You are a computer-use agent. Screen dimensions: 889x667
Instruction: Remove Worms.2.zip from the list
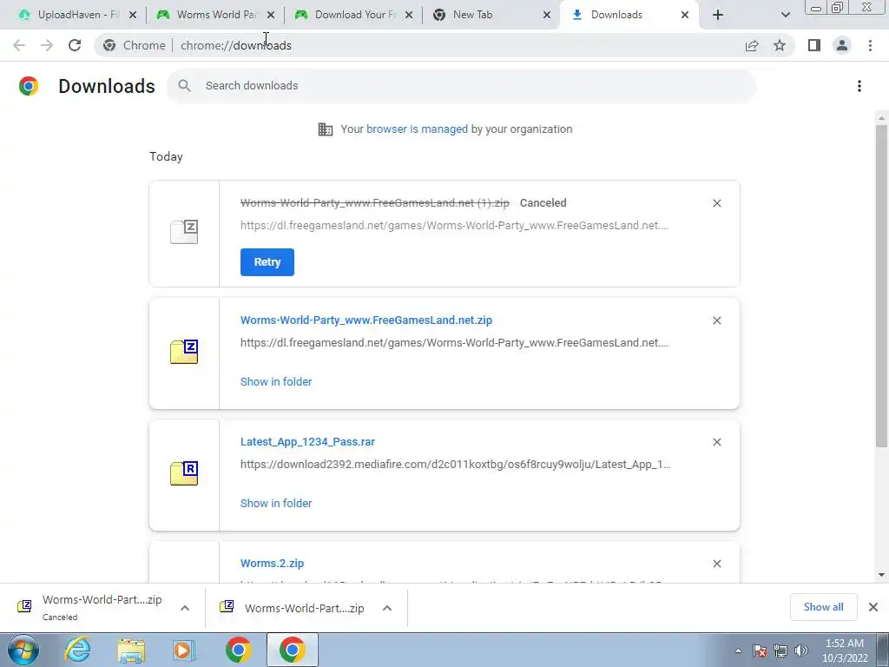(716, 564)
